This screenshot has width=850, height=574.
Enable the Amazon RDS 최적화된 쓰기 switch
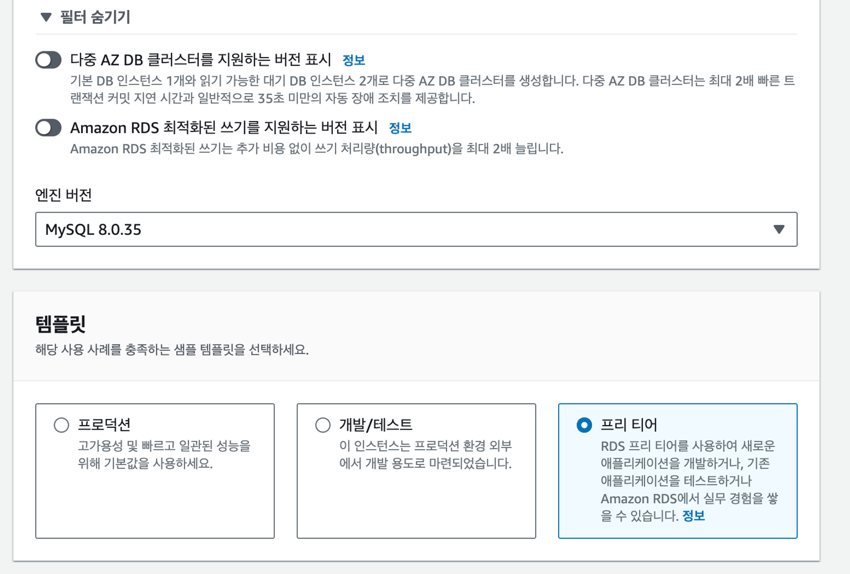[48, 128]
